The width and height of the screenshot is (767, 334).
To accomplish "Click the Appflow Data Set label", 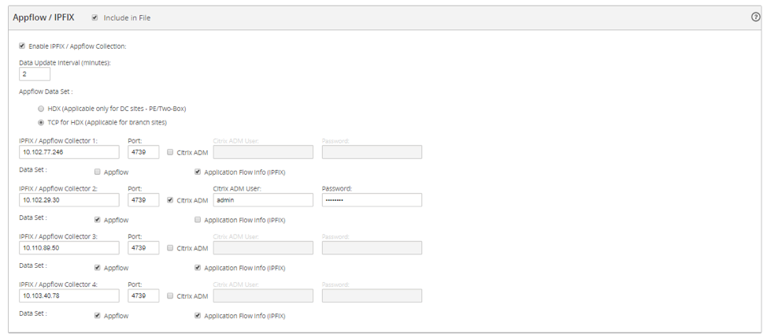I will [x=46, y=91].
